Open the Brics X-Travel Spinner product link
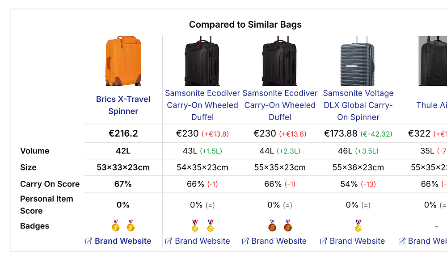This screenshot has width=447, height=258. click(123, 105)
